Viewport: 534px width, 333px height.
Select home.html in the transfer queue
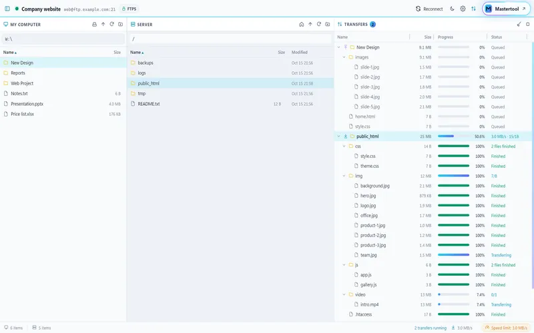point(433,117)
